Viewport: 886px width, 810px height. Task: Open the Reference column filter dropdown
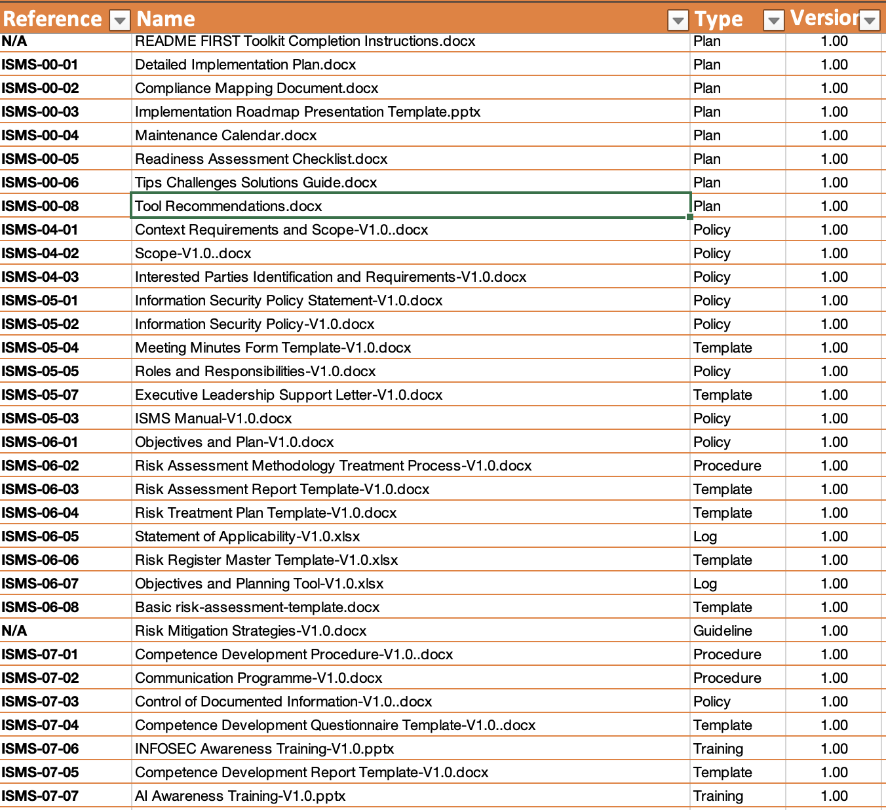pyautogui.click(x=119, y=21)
